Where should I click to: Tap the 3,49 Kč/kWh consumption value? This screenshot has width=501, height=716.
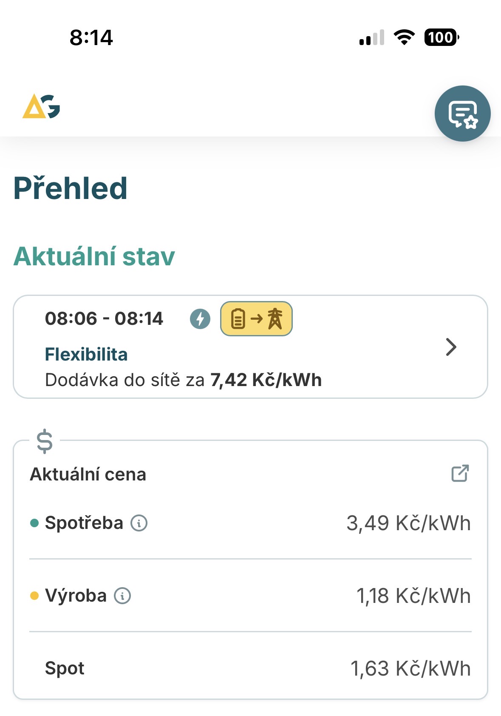pos(408,523)
